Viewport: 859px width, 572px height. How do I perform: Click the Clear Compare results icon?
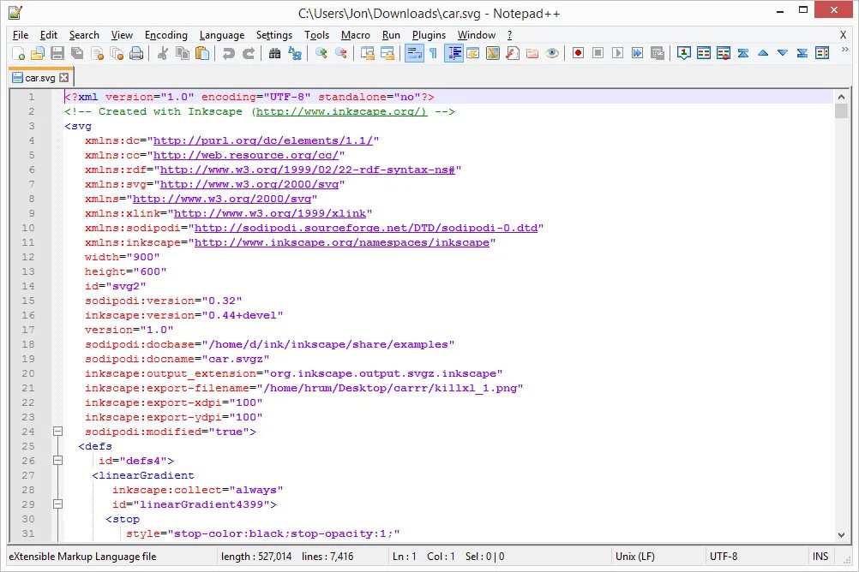pos(724,53)
